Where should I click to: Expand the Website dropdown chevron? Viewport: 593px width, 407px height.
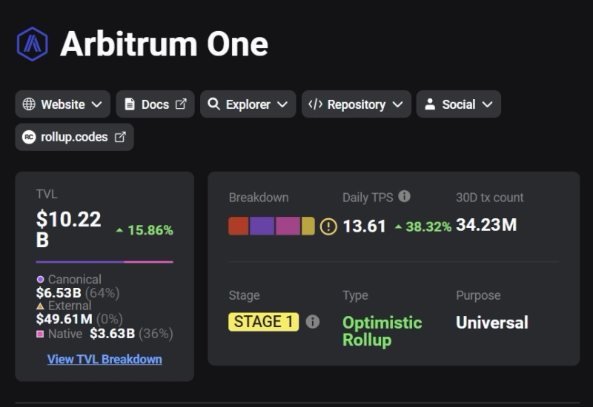point(96,104)
